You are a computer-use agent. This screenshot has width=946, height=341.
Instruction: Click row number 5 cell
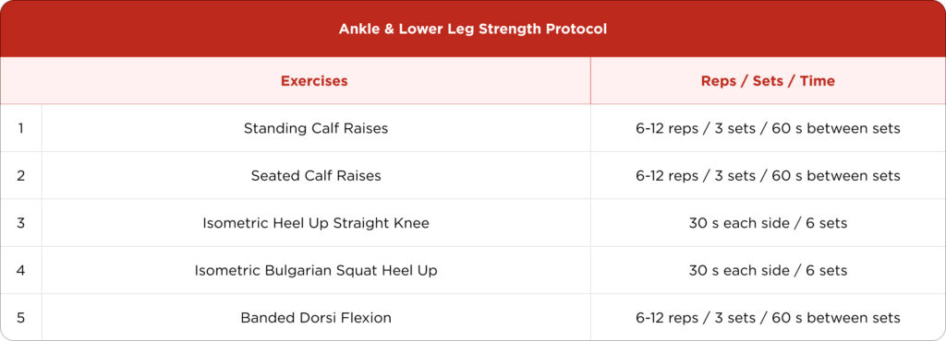pos(21,318)
